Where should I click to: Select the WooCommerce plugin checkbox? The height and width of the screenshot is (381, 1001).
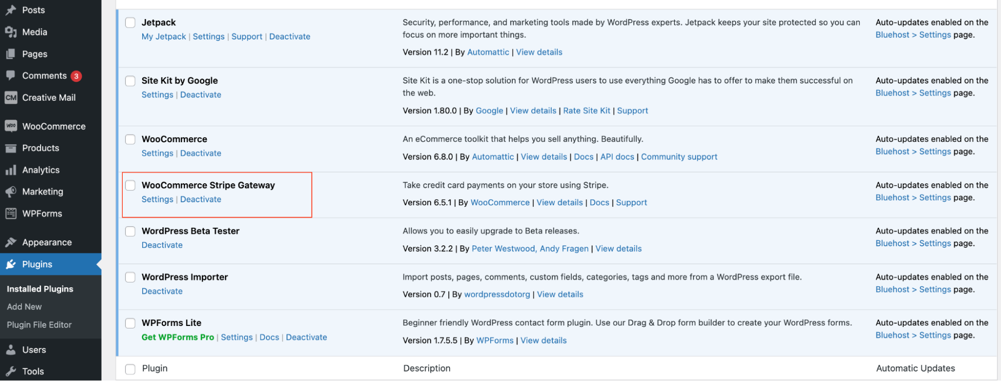click(x=130, y=139)
